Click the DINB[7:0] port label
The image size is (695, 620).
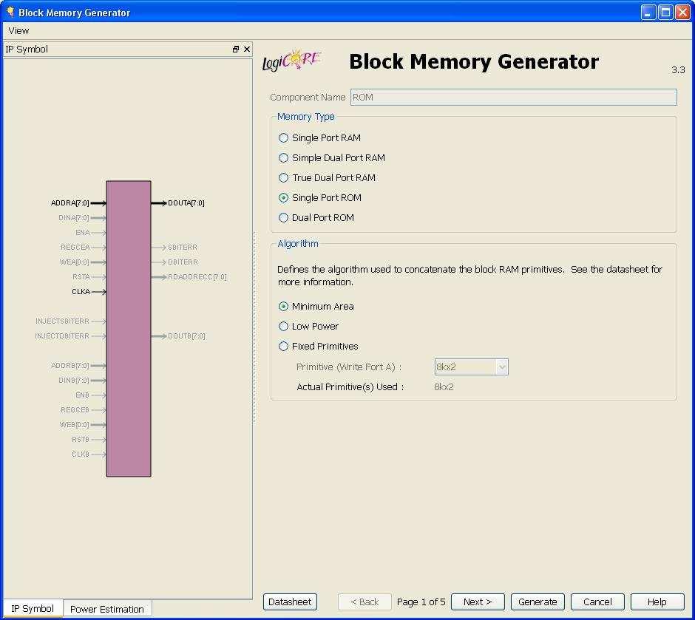pyautogui.click(x=74, y=380)
